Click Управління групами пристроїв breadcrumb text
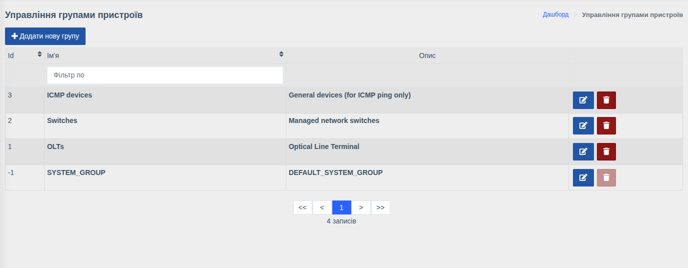The width and height of the screenshot is (688, 268). pyautogui.click(x=632, y=14)
